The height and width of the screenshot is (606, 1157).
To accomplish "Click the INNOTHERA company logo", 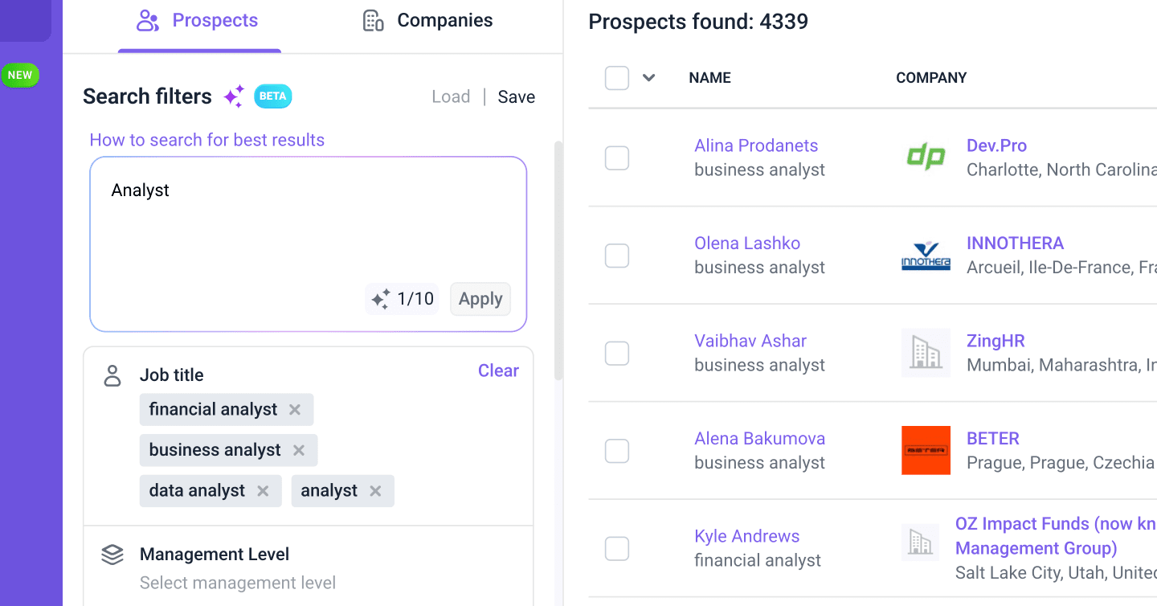I will [x=926, y=256].
